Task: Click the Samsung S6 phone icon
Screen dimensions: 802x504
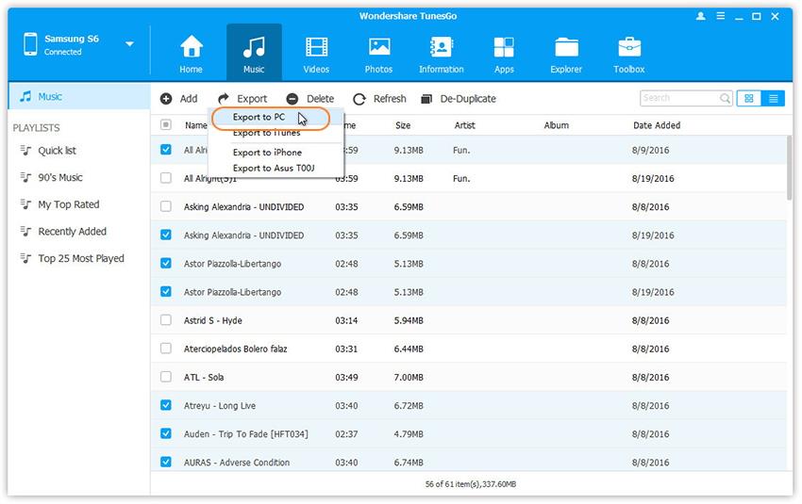Action: pos(30,44)
